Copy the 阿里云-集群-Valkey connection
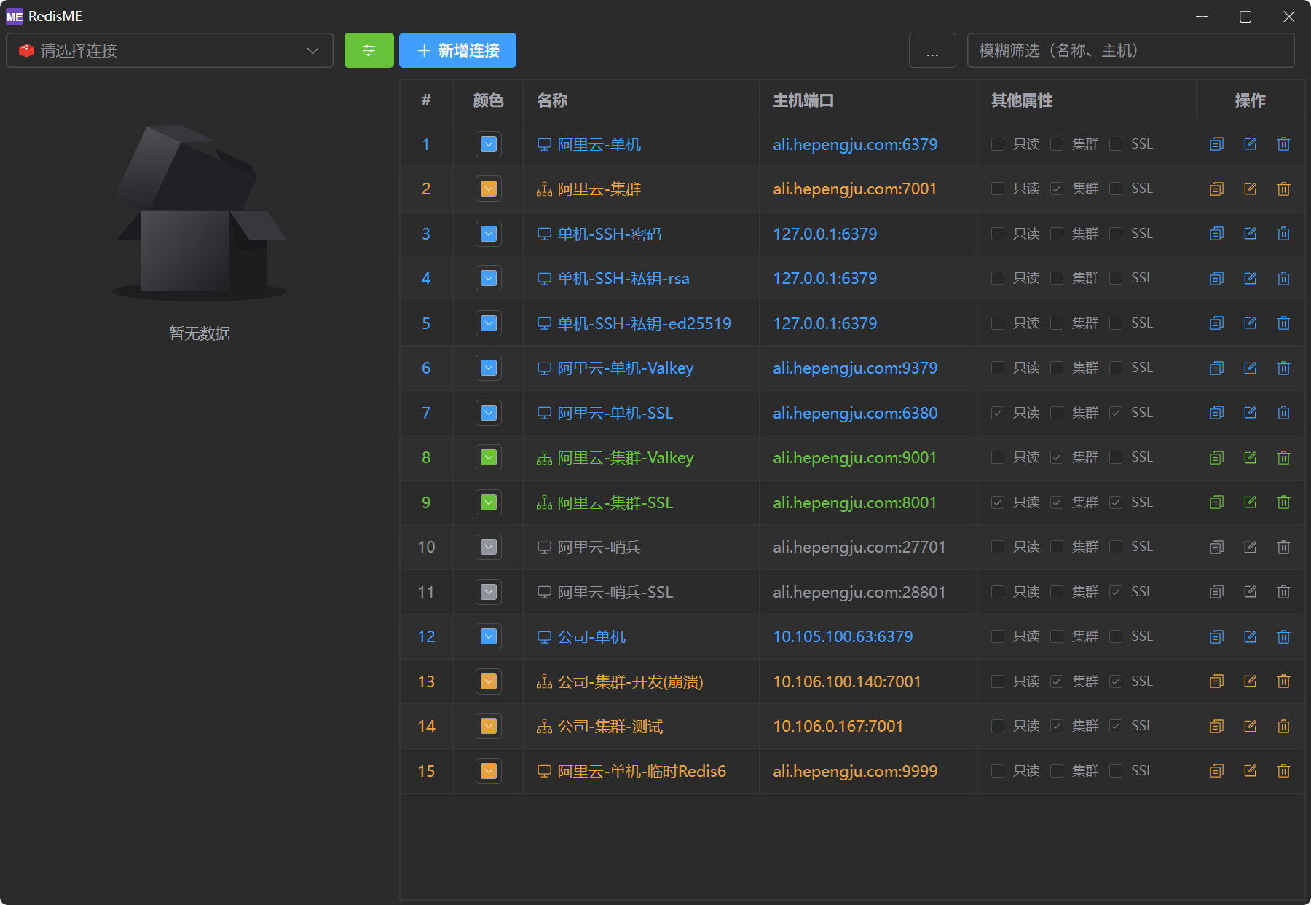 (1216, 458)
